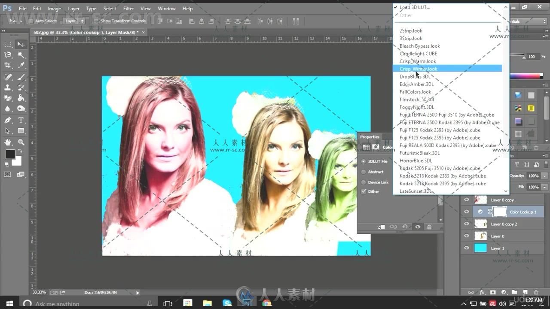
Task: Choose Crisp_Winter.look from LUT list
Action: pyautogui.click(x=447, y=69)
